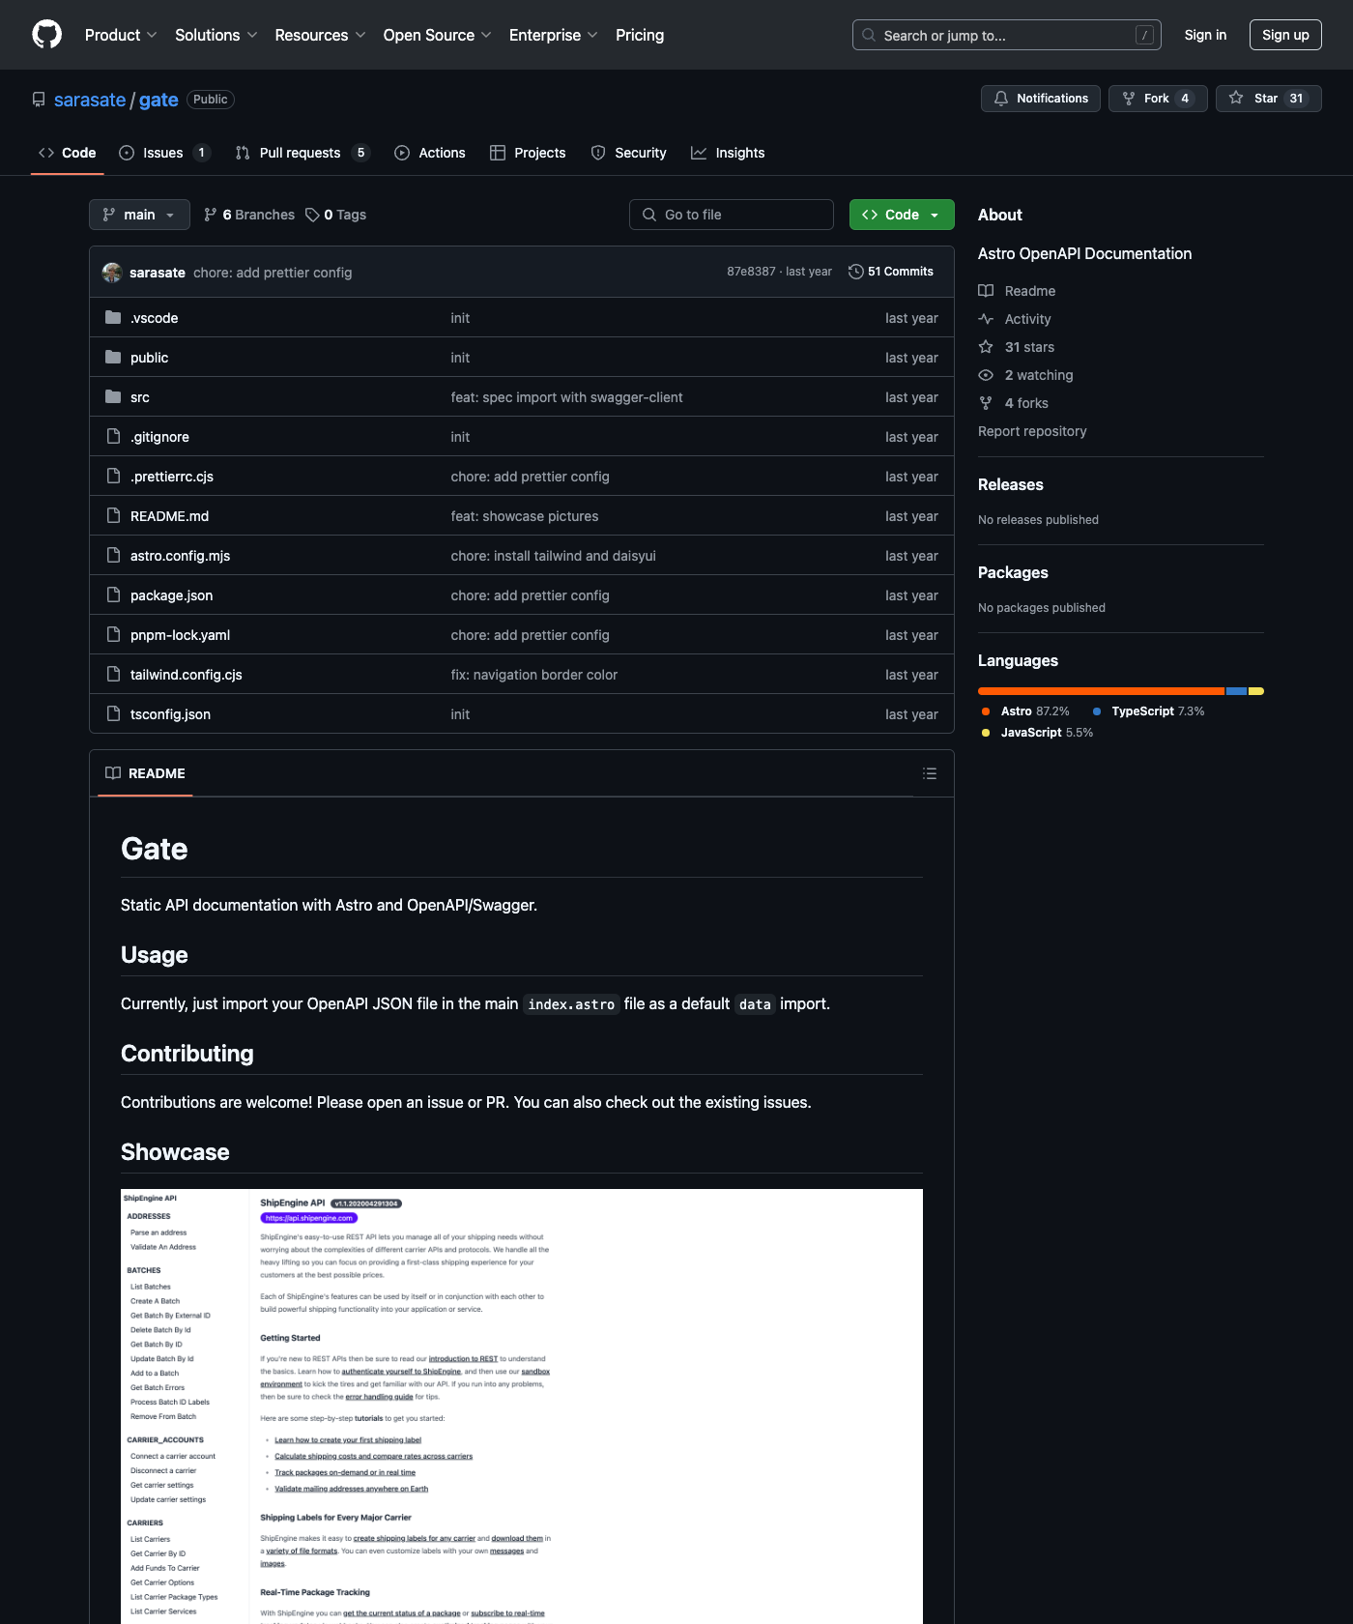Expand the Resources menu
Viewport: 1353px width, 1624px height.
coord(320,35)
